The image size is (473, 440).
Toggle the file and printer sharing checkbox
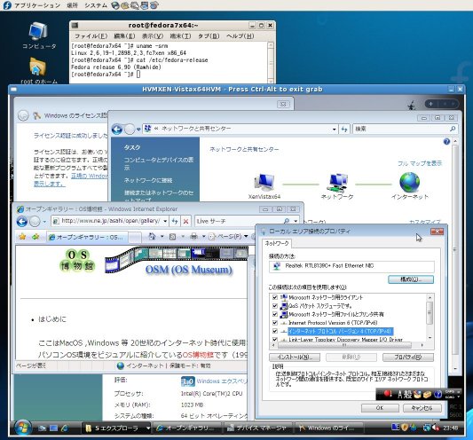(x=274, y=314)
